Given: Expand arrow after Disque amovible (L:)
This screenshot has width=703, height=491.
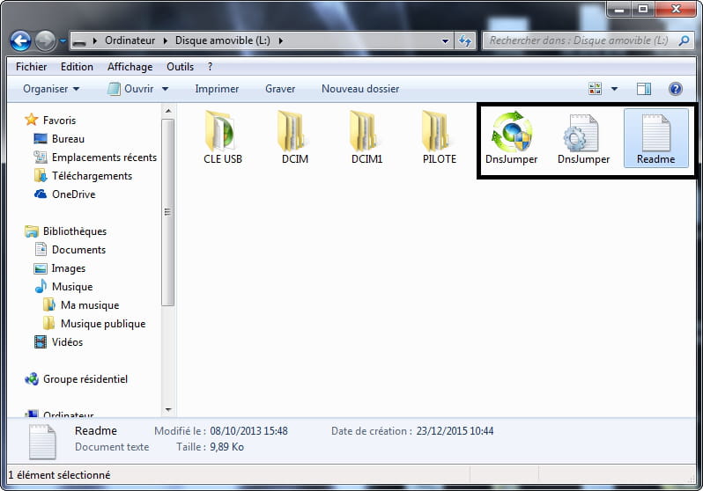Looking at the screenshot, I should (x=281, y=40).
